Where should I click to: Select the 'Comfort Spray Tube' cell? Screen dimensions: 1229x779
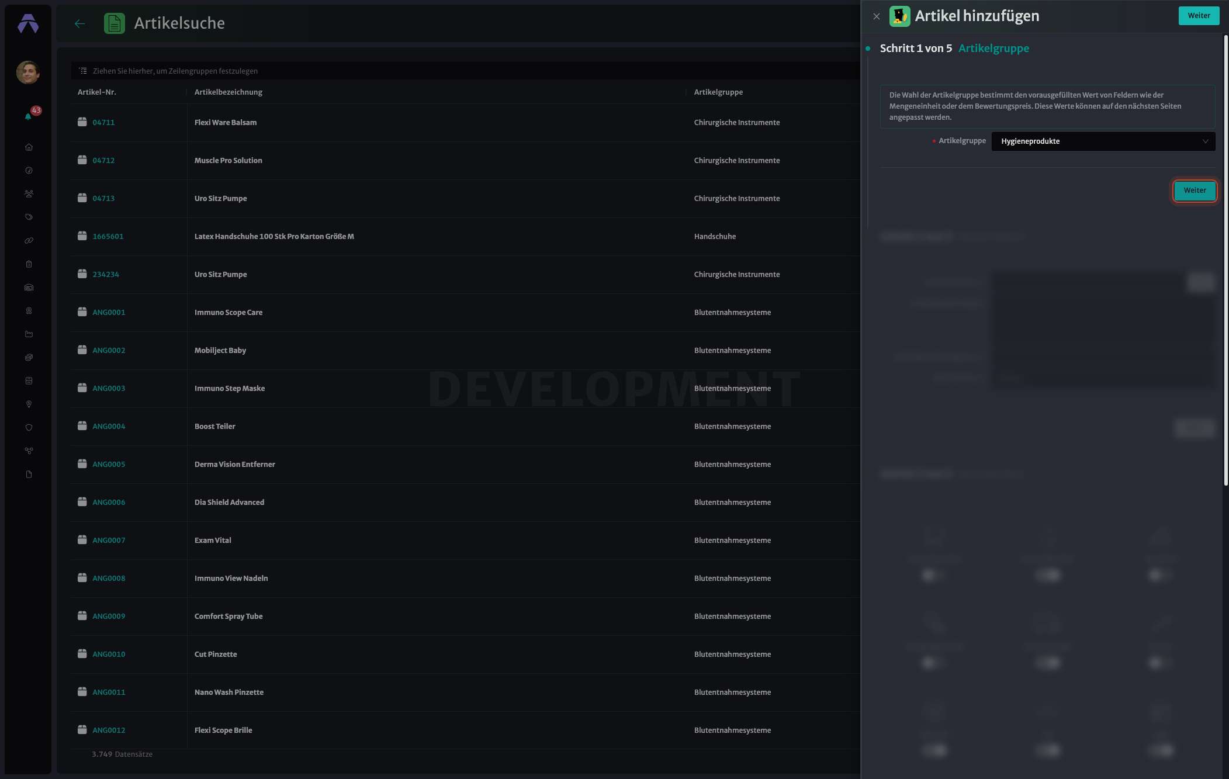229,616
